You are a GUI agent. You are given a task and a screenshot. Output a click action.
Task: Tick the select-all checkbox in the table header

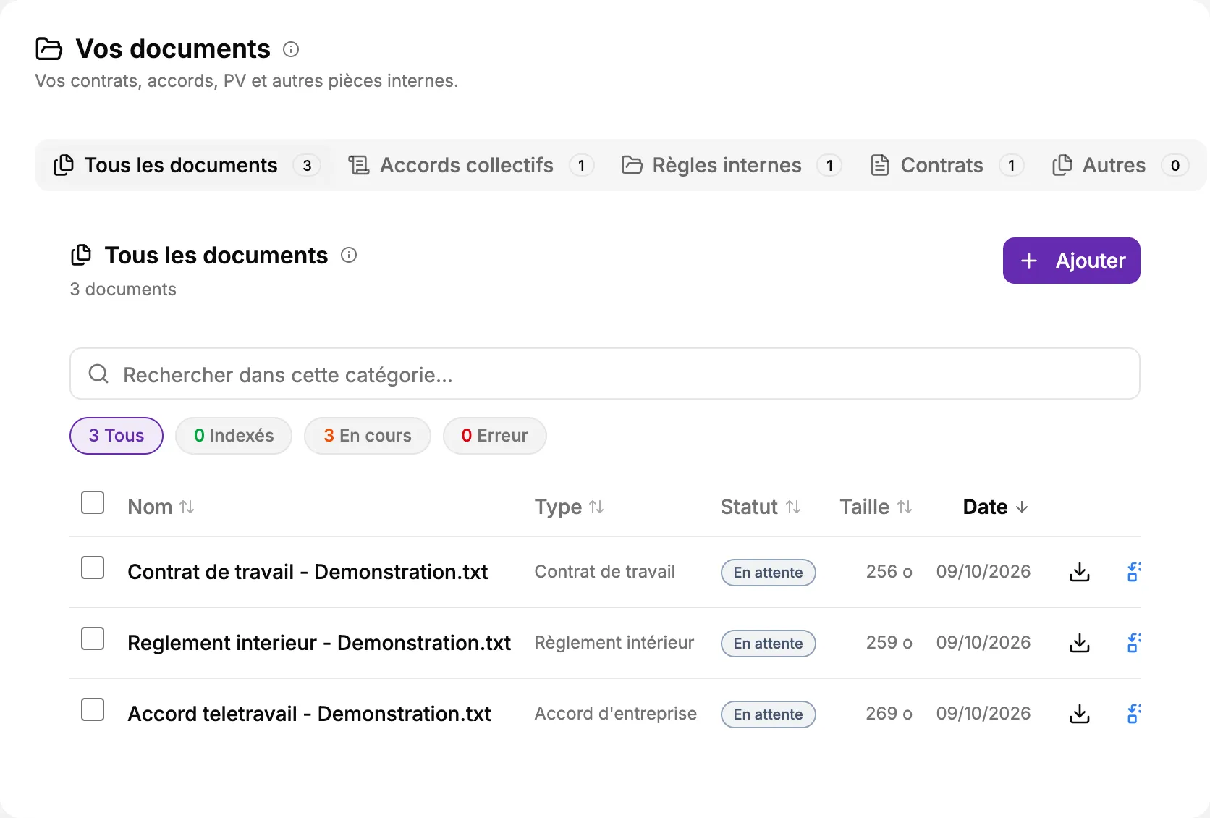[93, 502]
